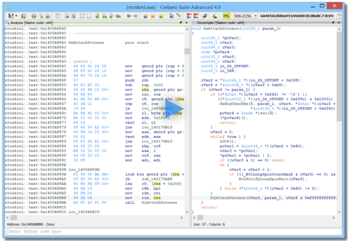Image resolution: width=348 pixels, height=241 pixels.
Task: Open the SHA-2/256 hash type dropdown
Action: (245, 16)
